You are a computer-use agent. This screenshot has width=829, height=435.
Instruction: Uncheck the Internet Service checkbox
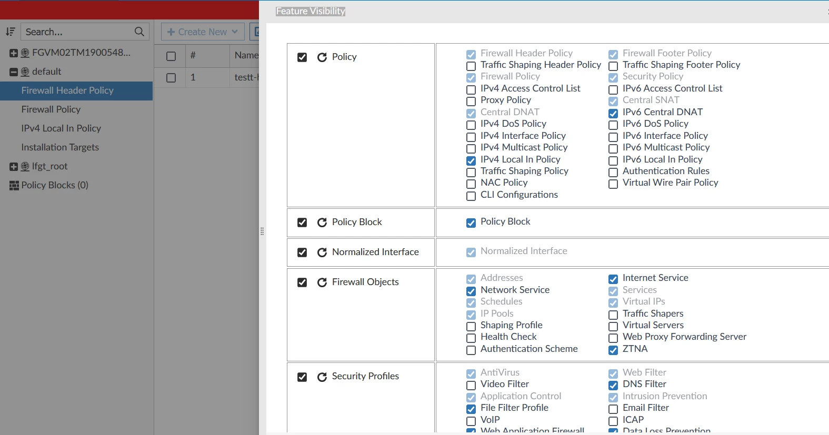point(613,279)
